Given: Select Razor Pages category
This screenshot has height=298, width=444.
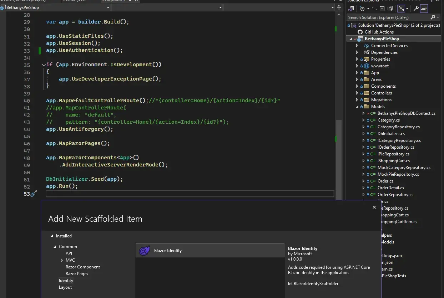Looking at the screenshot, I should 77,274.
